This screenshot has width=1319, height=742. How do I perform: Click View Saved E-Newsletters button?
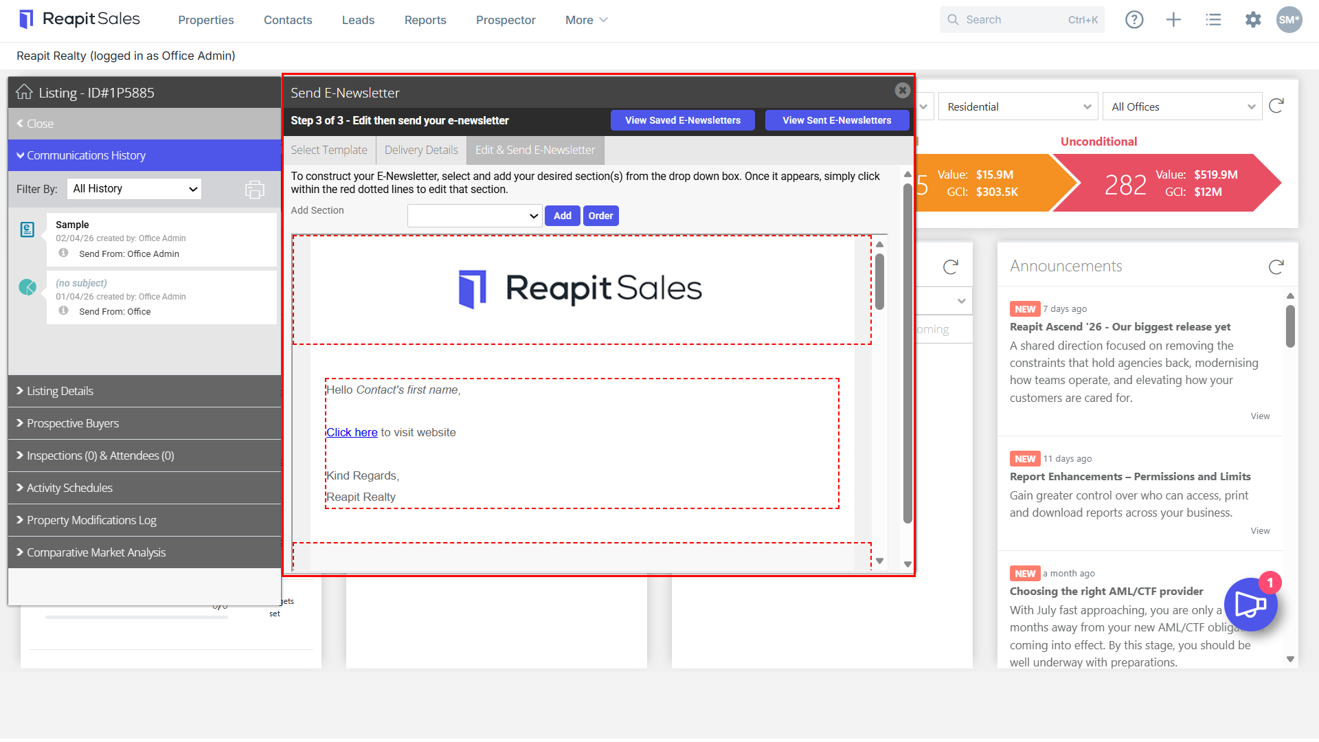pyautogui.click(x=683, y=120)
